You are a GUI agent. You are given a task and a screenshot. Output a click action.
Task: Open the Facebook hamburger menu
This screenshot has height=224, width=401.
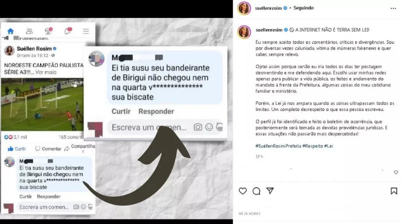click(x=86, y=31)
